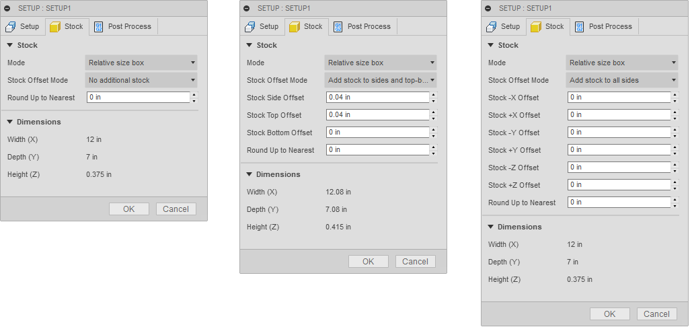Switch to Setup tab in middle dialog
The width and height of the screenshot is (690, 327).
coord(262,26)
